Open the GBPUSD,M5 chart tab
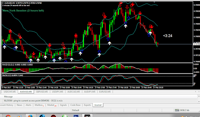Image resolution: width=200 pixels, height=117 pixels. tap(42, 92)
